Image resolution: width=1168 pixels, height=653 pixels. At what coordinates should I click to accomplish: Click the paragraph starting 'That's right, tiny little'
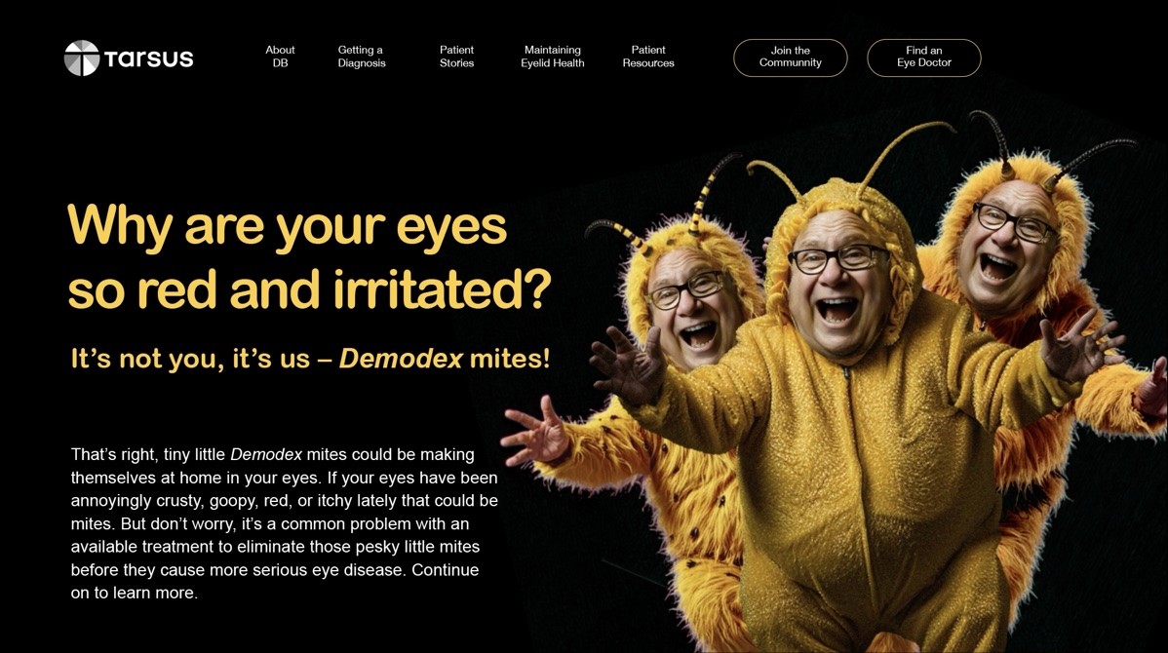point(284,523)
